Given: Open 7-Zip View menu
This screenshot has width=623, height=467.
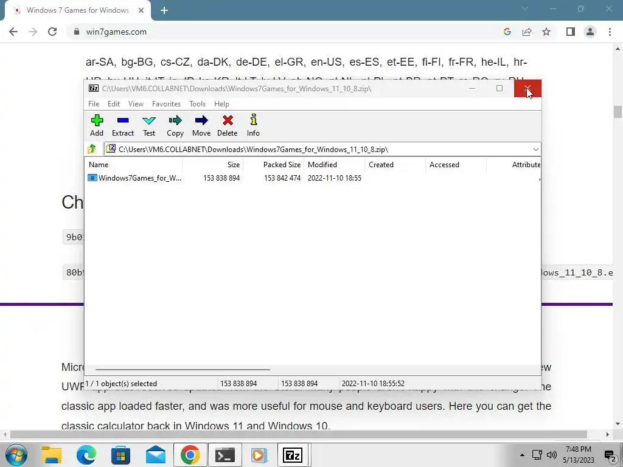Looking at the screenshot, I should (136, 103).
